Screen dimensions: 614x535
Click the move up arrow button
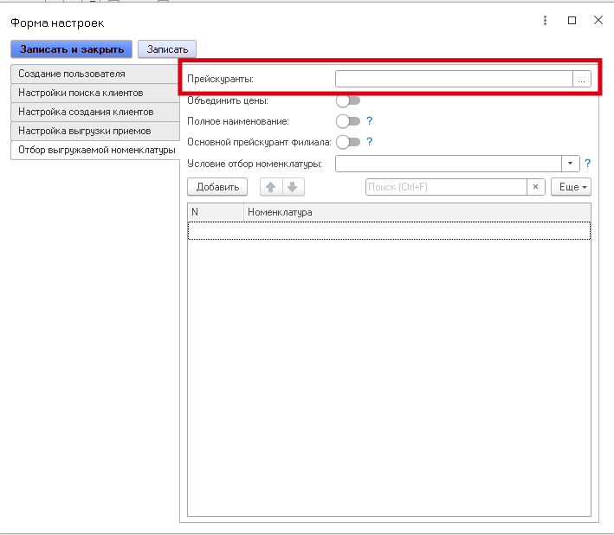tap(271, 187)
